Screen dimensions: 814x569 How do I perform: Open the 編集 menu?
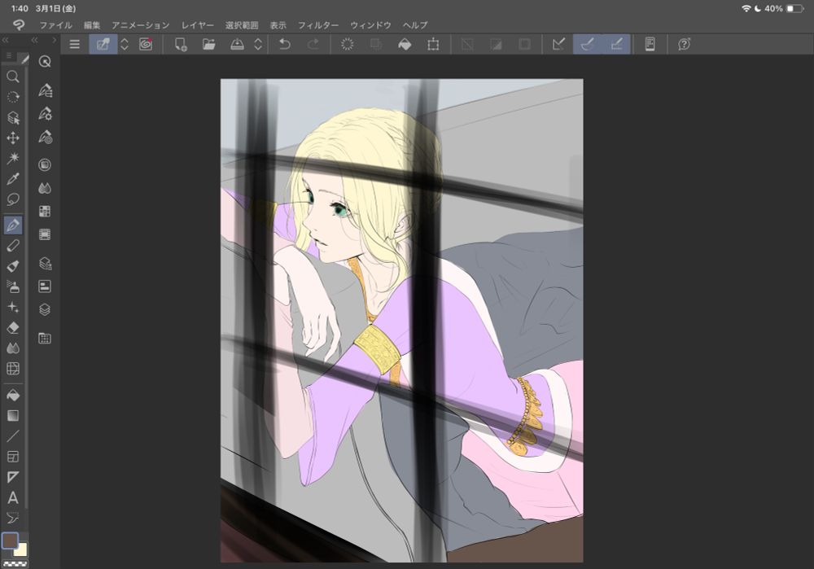click(92, 25)
